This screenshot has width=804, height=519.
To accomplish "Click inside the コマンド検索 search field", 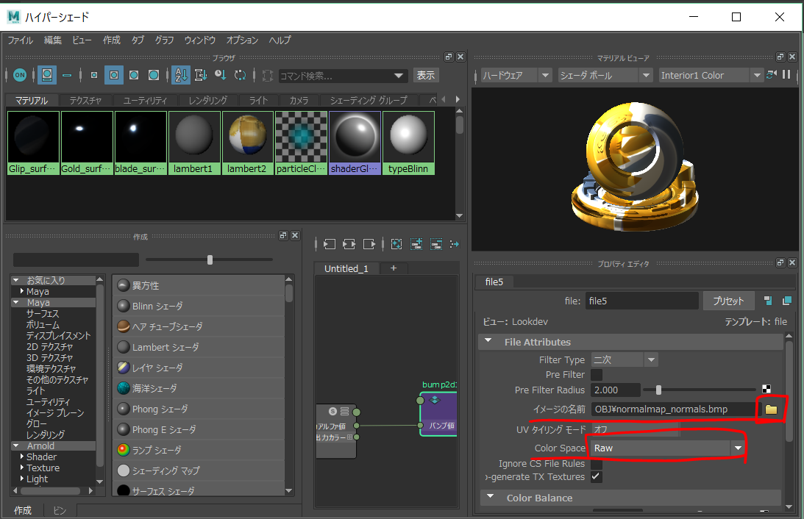I will pos(336,76).
